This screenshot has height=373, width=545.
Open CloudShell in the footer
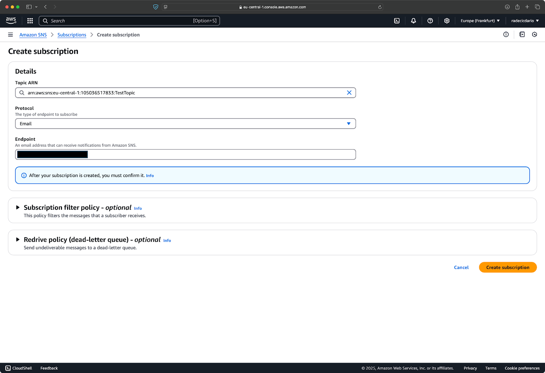(x=19, y=368)
